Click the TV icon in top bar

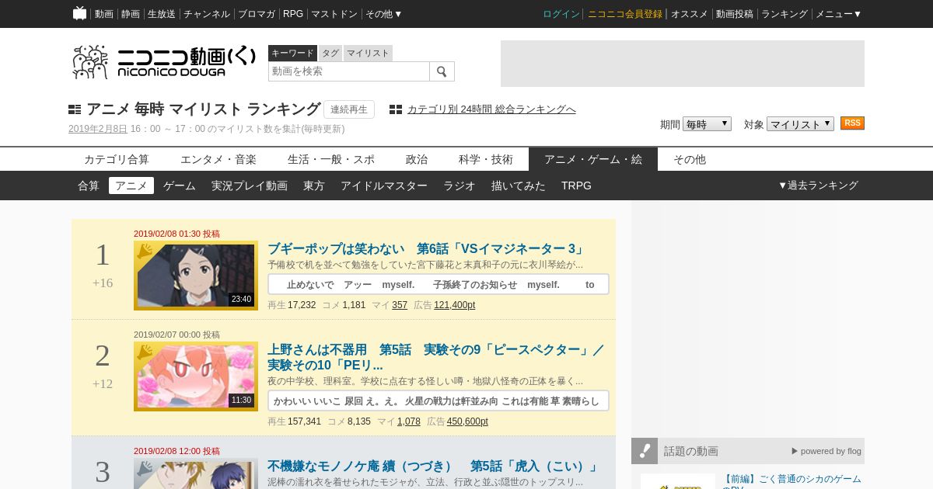click(x=79, y=13)
